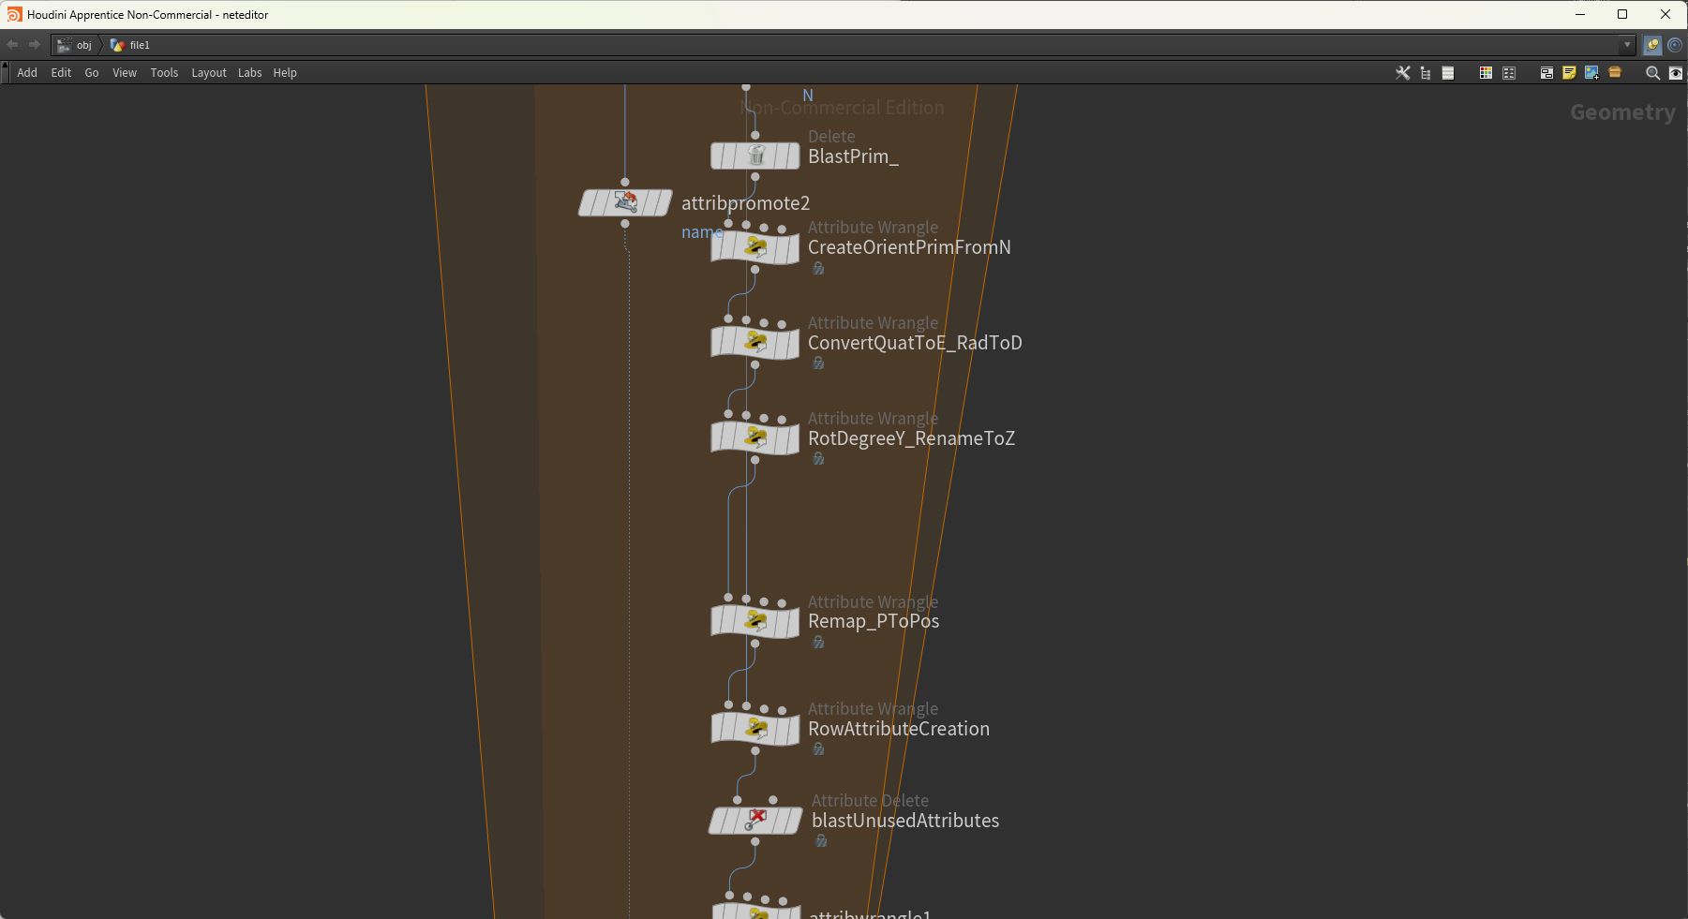
Task: Open the View menu
Action: 125,73
